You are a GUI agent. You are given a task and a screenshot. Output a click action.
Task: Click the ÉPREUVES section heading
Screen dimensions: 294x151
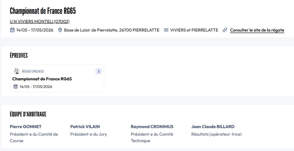coord(19,56)
